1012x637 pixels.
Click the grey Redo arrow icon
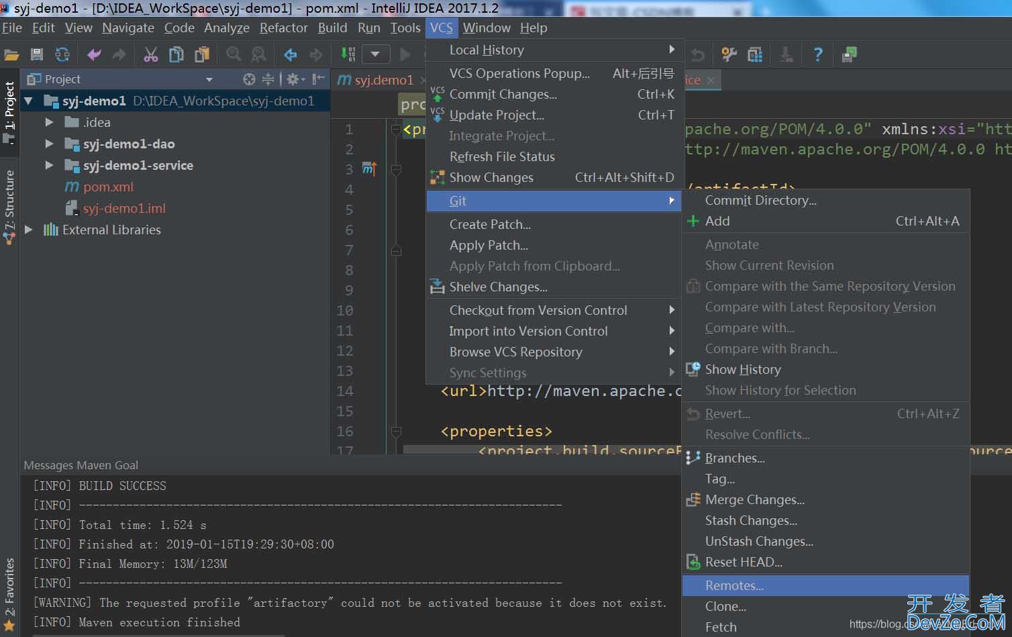pyautogui.click(x=119, y=55)
